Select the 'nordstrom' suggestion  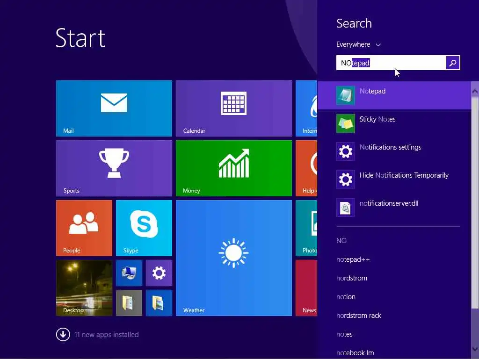click(352, 278)
